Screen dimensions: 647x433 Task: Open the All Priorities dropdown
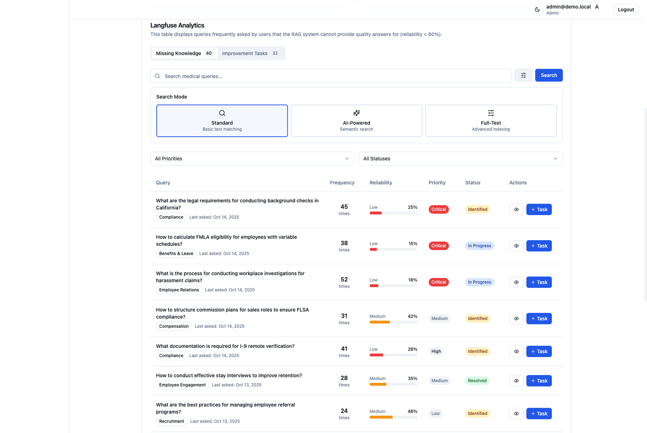(x=252, y=159)
